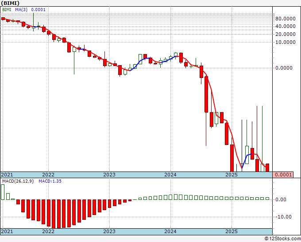
Task: Click the 80.0000 price axis label
Action: click(286, 19)
